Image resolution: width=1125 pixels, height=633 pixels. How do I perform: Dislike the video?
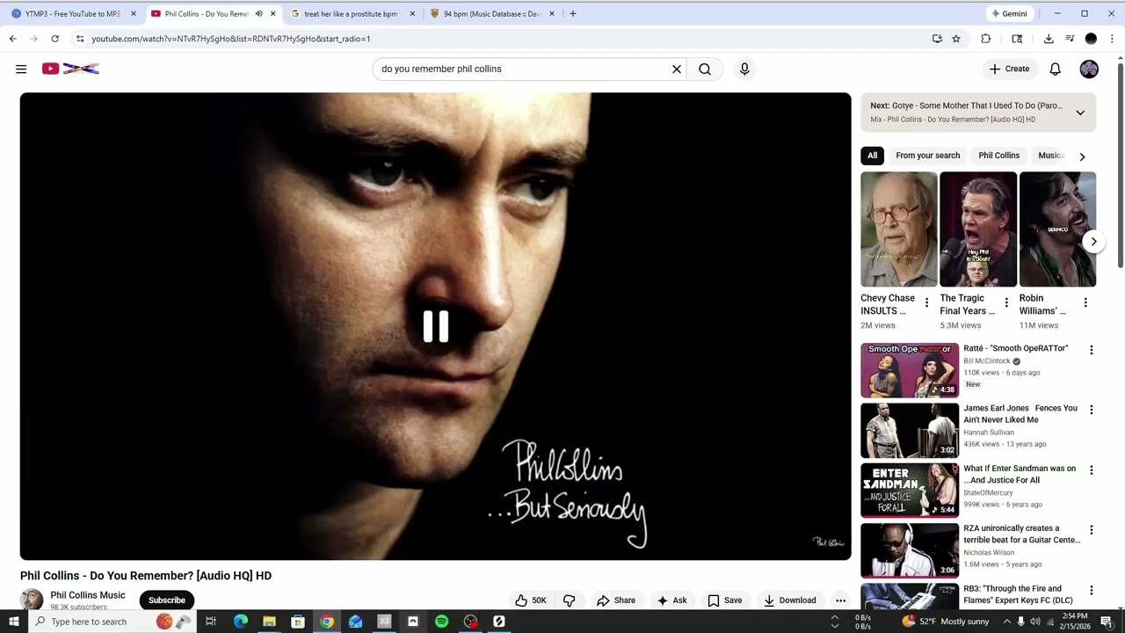(569, 600)
